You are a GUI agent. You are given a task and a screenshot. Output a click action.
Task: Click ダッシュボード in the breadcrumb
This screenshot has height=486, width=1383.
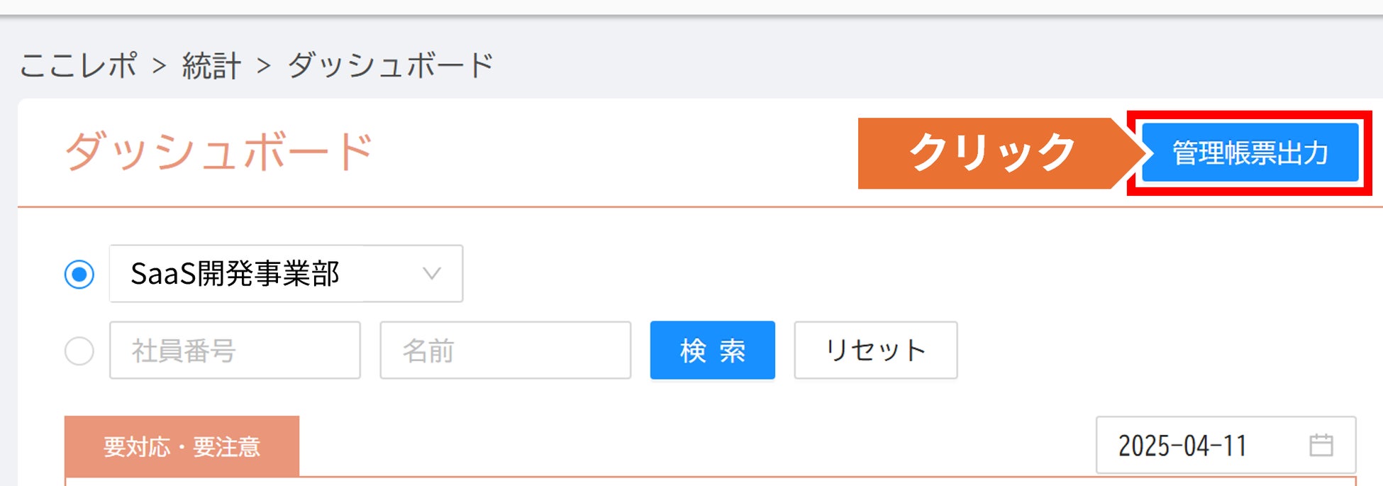[x=390, y=66]
